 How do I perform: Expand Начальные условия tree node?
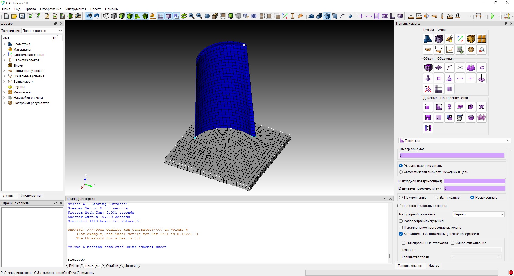coord(4,76)
